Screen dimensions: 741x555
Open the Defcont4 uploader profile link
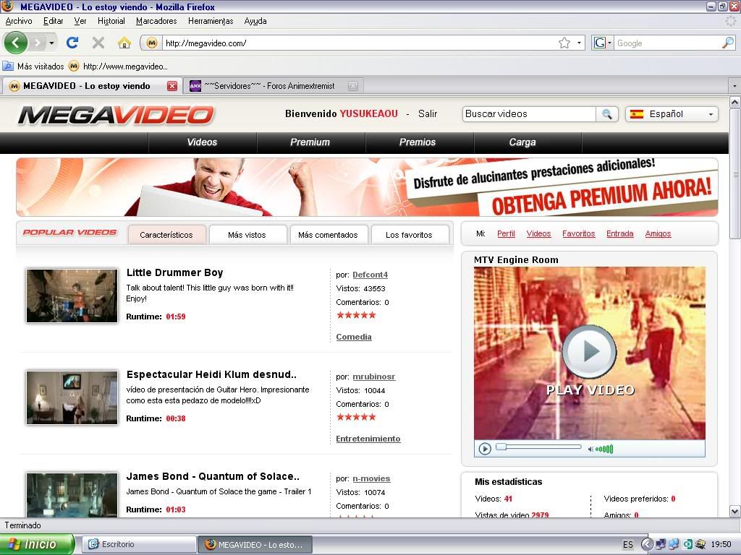tap(370, 275)
